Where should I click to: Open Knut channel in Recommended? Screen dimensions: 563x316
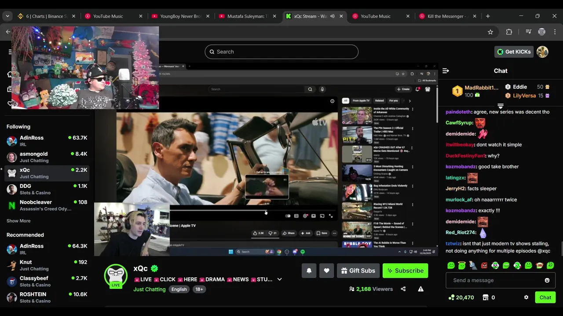pyautogui.click(x=47, y=265)
